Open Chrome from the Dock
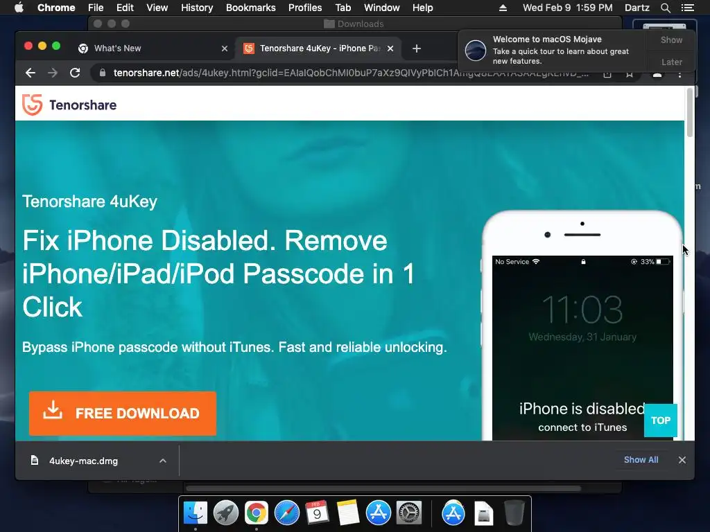 257,513
